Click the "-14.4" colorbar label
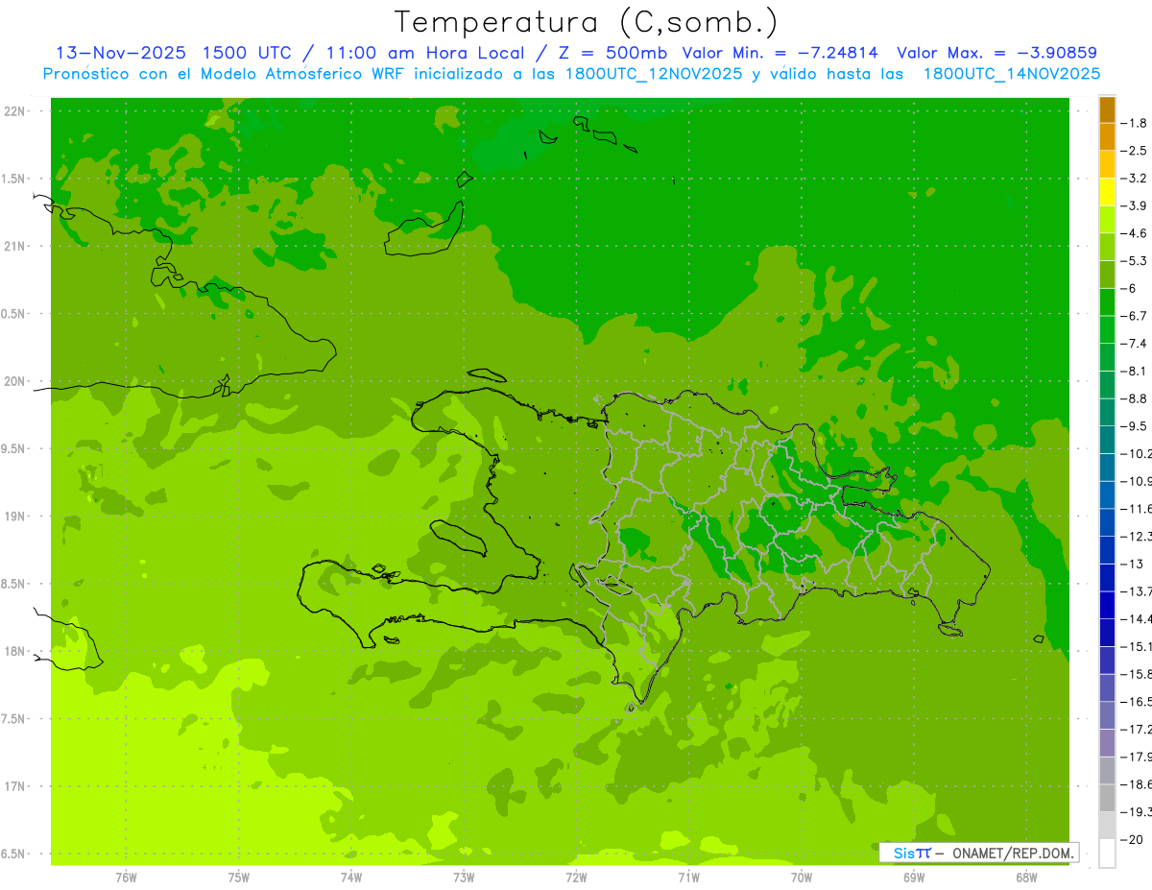The width and height of the screenshot is (1152, 890). [1136, 618]
